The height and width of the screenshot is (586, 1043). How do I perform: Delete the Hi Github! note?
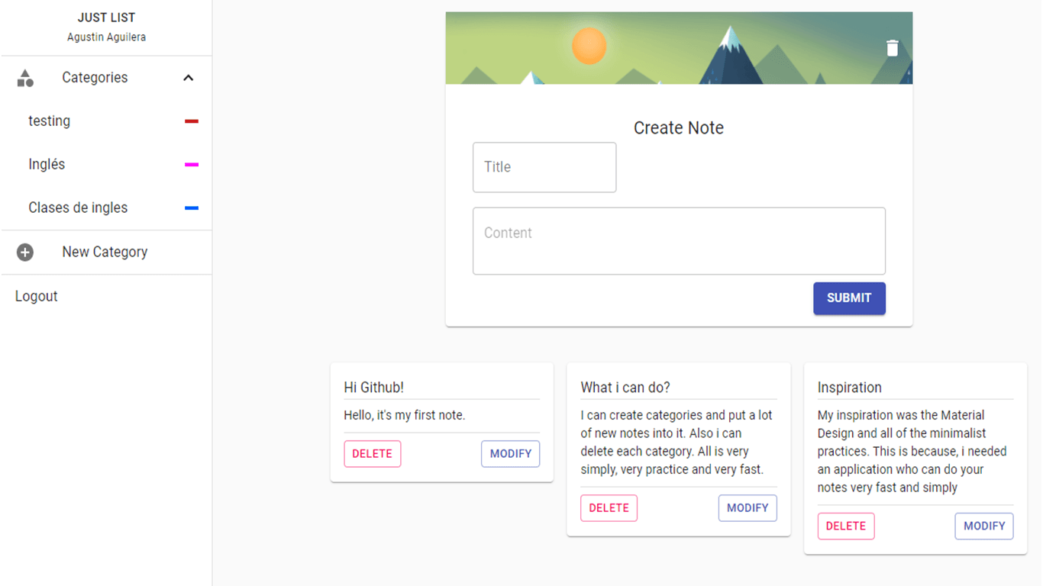coord(372,454)
